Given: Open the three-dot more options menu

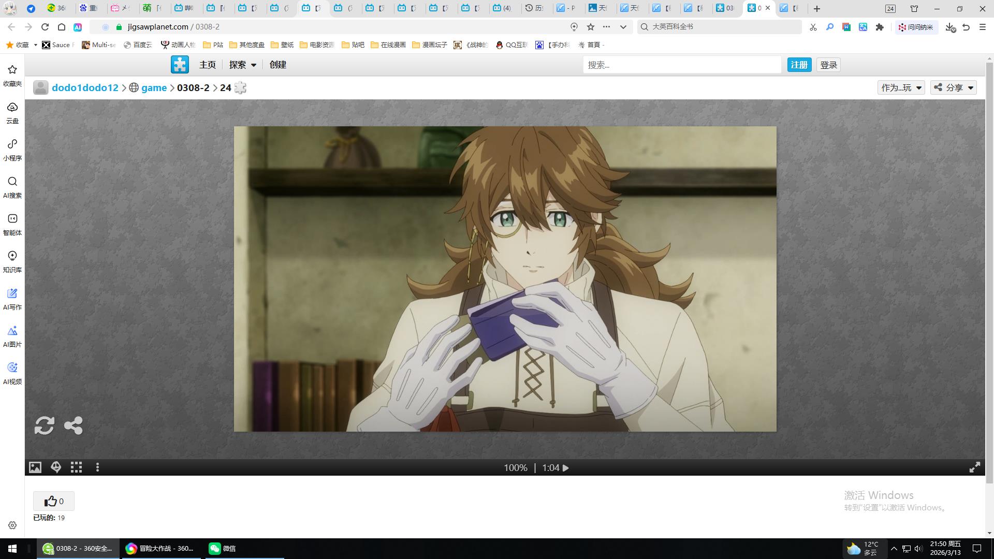Looking at the screenshot, I should tap(97, 467).
